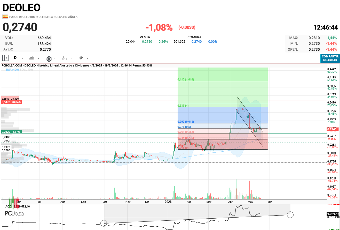Click the AYER value 0,2770

[x=45, y=49]
